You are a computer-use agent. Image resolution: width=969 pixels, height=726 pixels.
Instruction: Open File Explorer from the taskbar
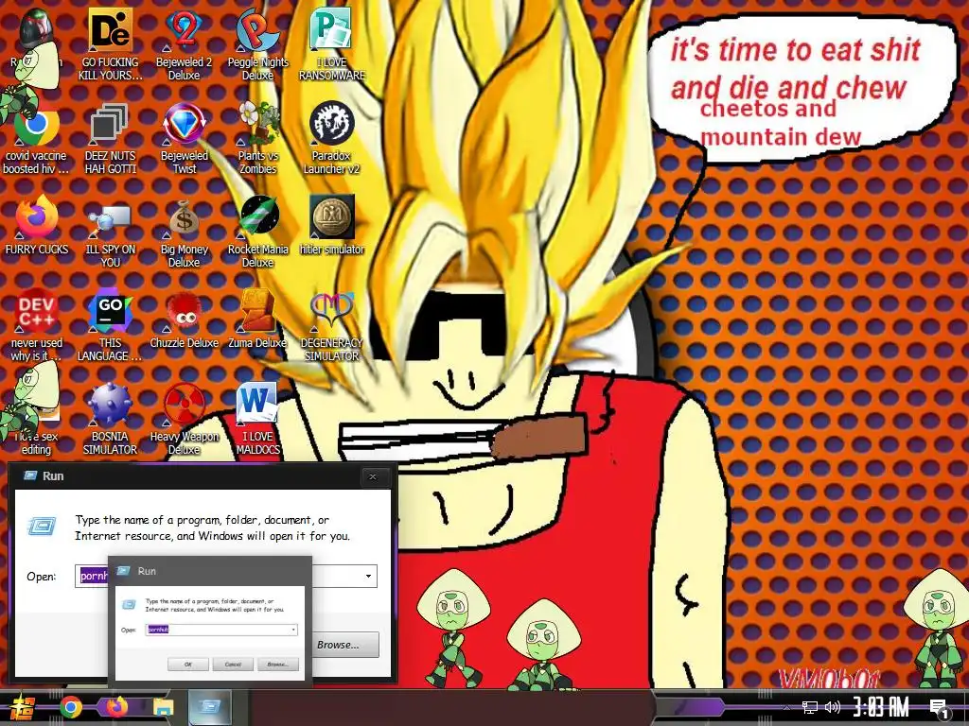[x=164, y=707]
